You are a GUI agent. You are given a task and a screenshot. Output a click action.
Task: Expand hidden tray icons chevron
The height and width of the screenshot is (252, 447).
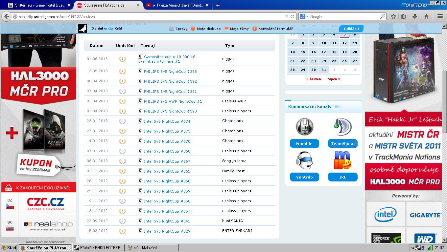(x=412, y=248)
